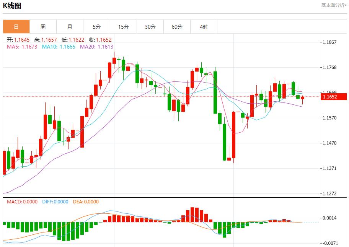The height and width of the screenshot is (247, 349).
Task: Select the currently active 日 daily tab
Action: [x=16, y=27]
